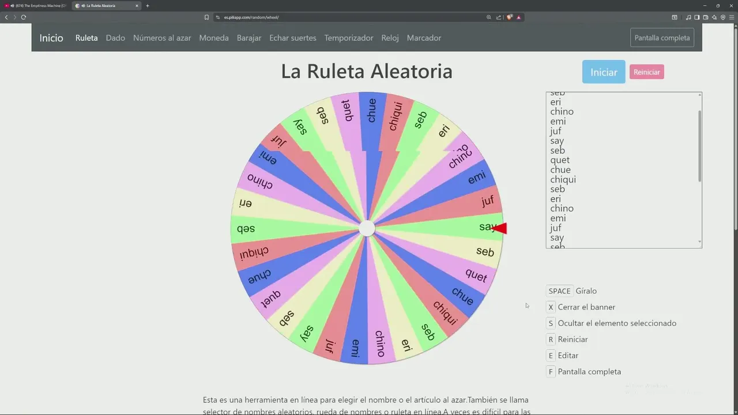Screen dimensions: 738x415
Task: Bookmark this page via the bookmark icon
Action: coord(206,17)
